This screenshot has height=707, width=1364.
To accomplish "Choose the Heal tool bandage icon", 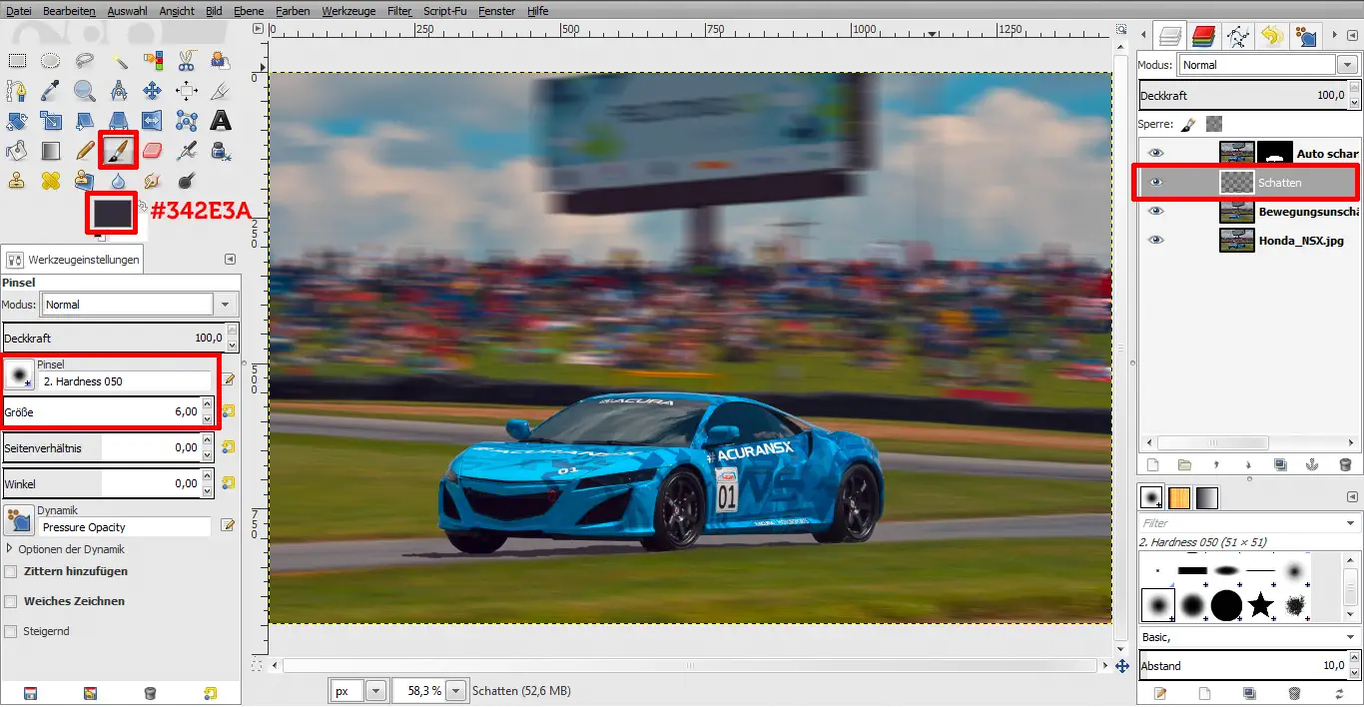I will point(51,181).
